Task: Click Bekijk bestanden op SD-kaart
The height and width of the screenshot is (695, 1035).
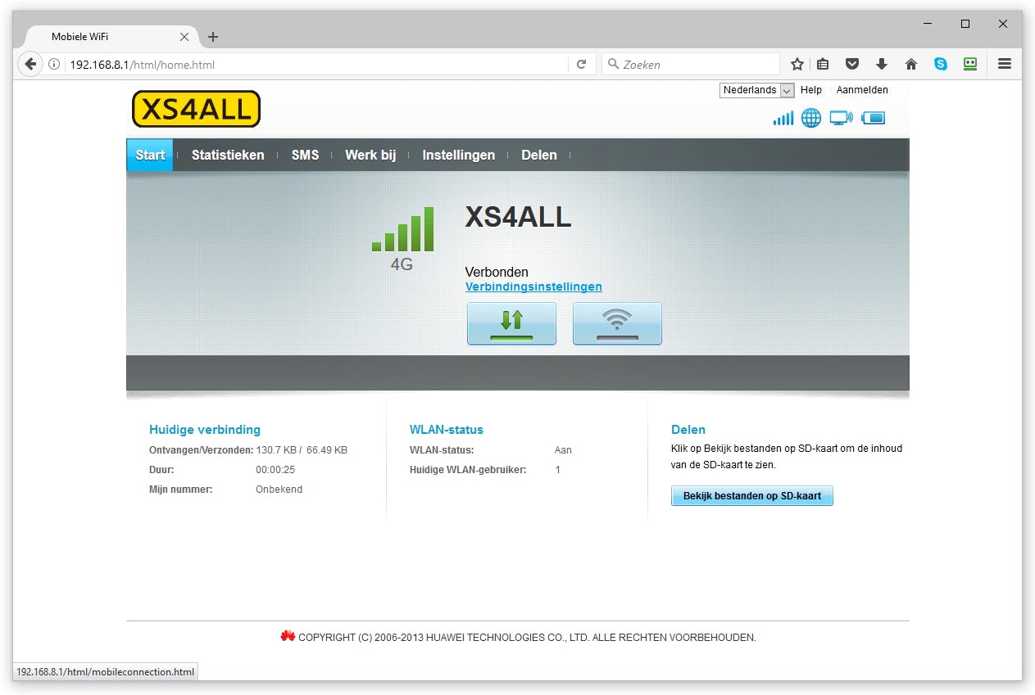Action: pyautogui.click(x=751, y=495)
